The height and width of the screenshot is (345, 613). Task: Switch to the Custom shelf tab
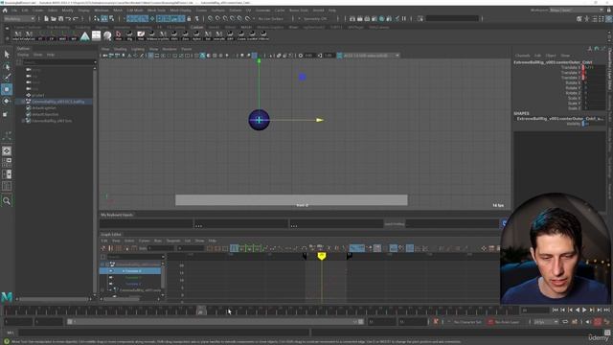click(196, 28)
